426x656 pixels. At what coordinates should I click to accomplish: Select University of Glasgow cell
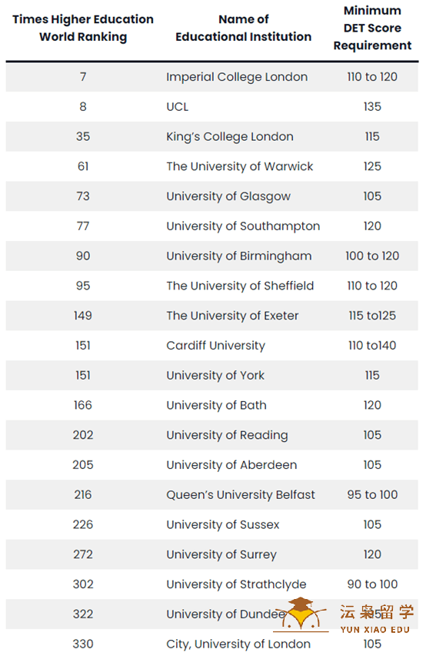[x=228, y=196]
